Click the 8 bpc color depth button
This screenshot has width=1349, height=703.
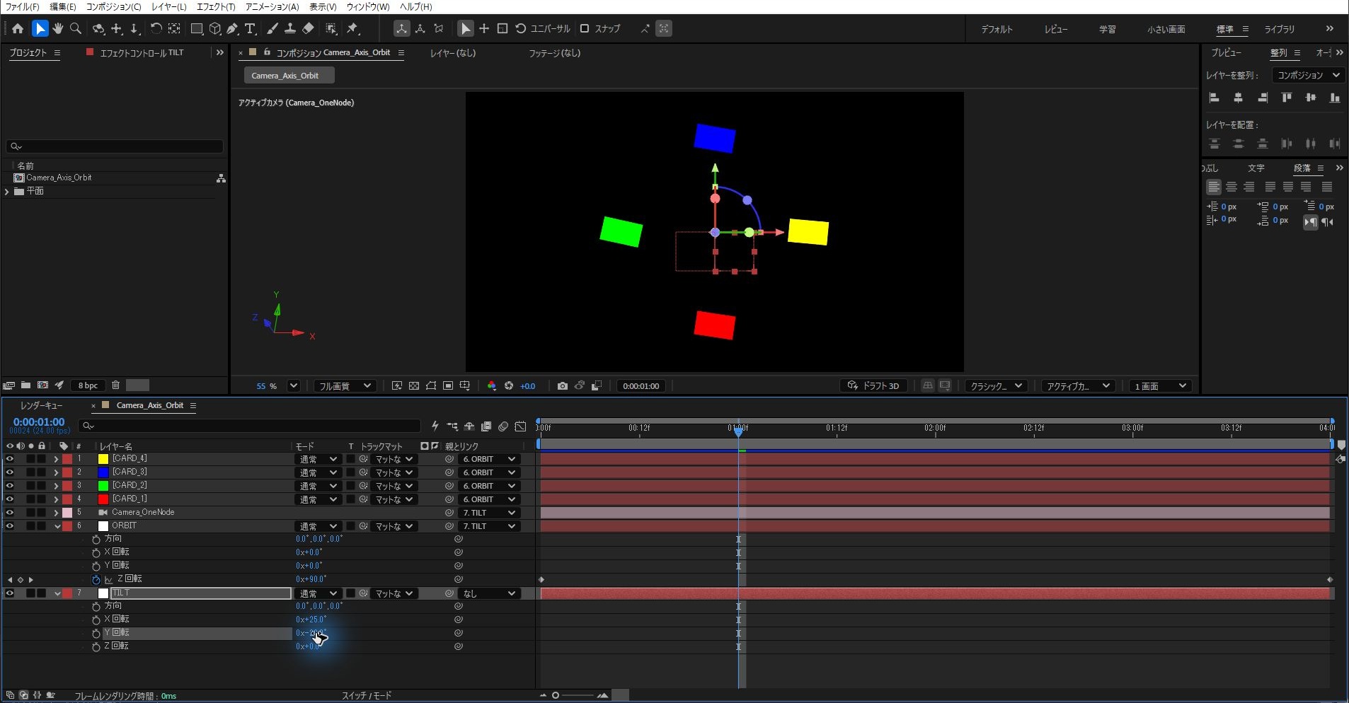pyautogui.click(x=88, y=385)
